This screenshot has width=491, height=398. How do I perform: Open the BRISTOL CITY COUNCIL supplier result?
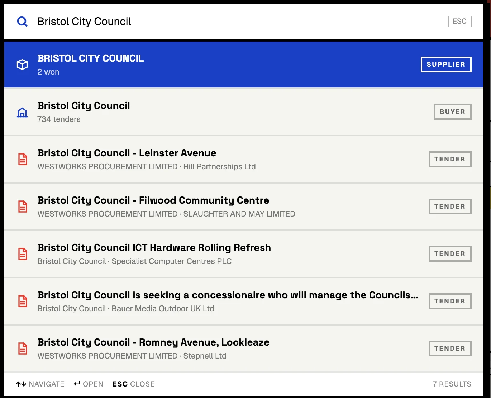point(244,65)
